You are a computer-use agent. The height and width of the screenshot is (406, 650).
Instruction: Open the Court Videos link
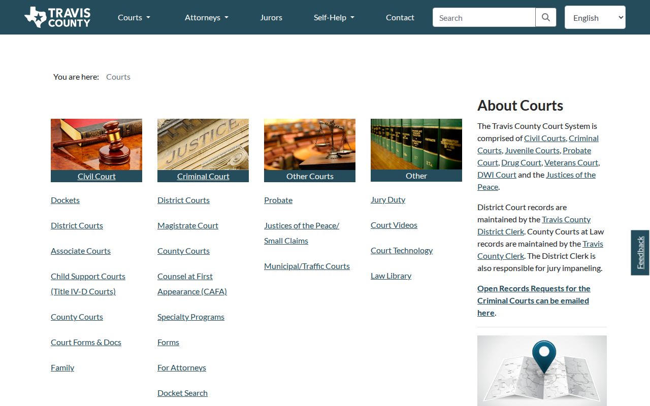[x=394, y=225]
